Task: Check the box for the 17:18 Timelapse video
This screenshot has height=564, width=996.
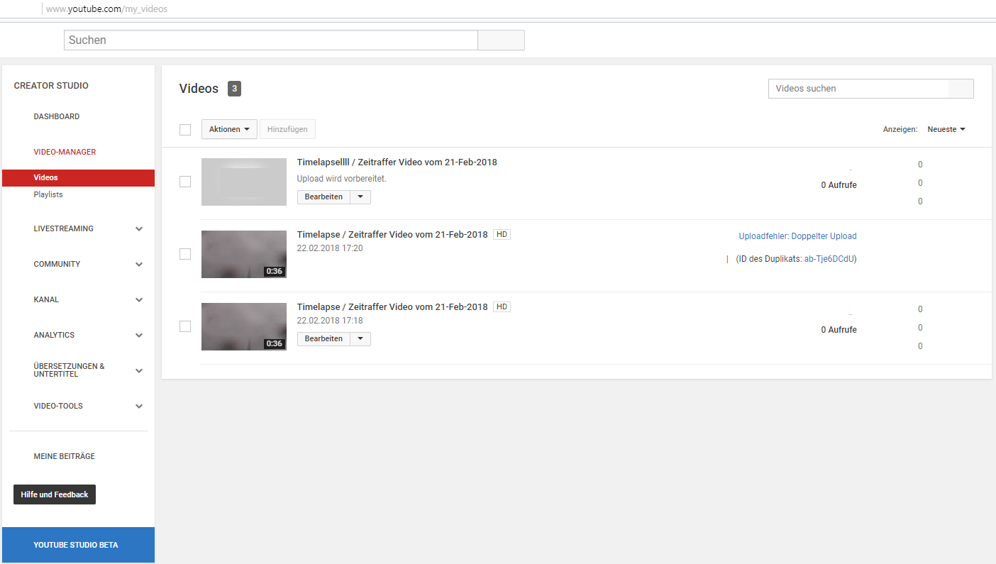Action: point(185,326)
